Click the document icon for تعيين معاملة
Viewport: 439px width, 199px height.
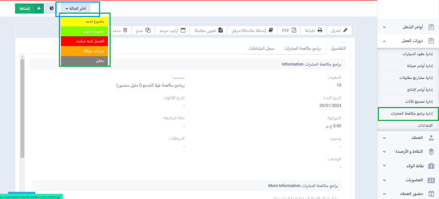[x=221, y=30]
